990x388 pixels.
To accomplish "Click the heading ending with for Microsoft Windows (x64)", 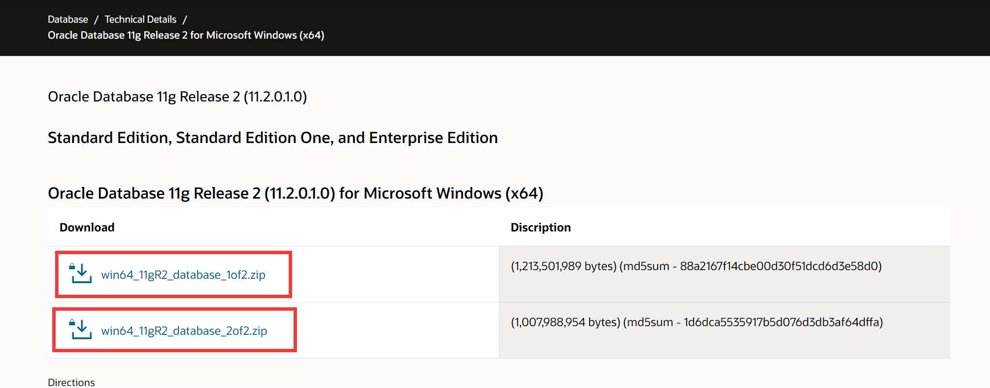I will (x=296, y=193).
